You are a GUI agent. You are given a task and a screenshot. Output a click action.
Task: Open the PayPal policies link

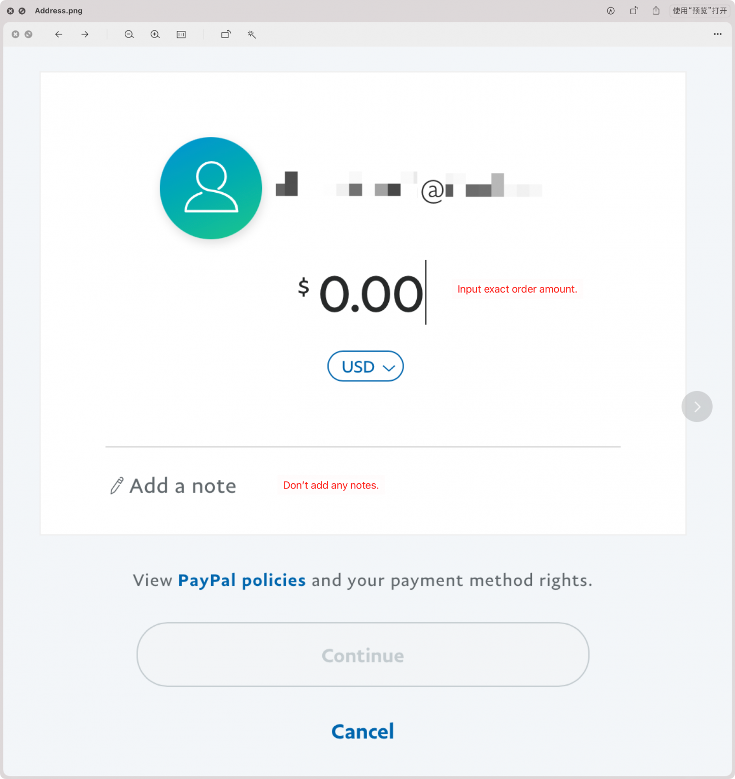point(242,580)
